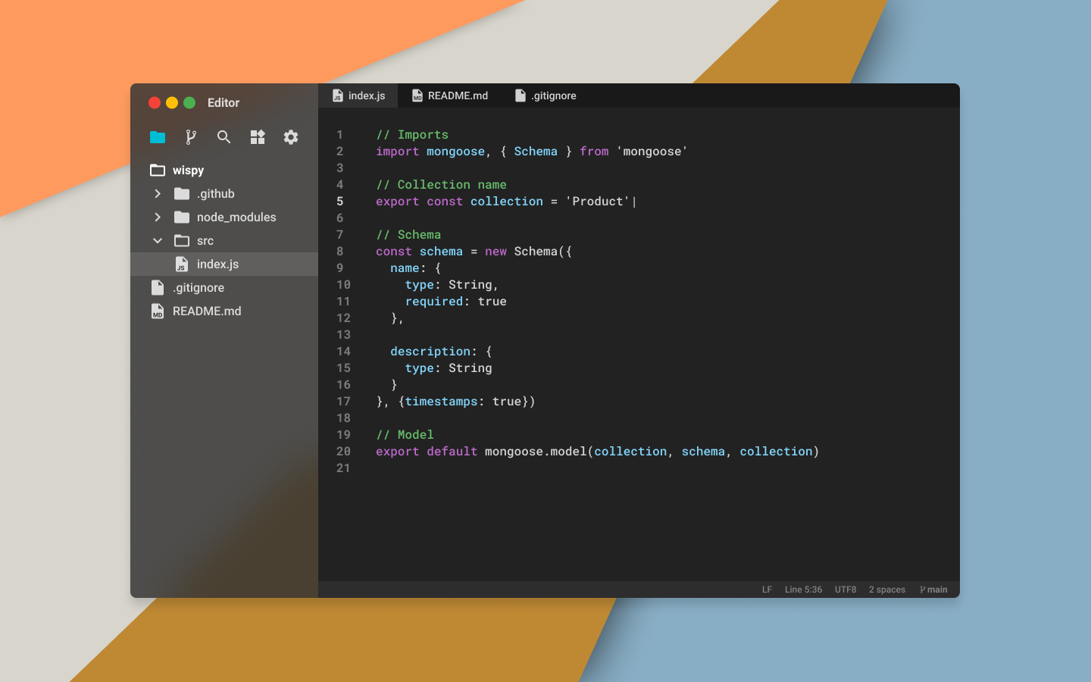The image size is (1091, 682).
Task: Click line number 21 in the gutter
Action: 343,468
